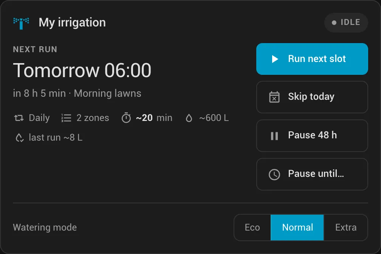The height and width of the screenshot is (254, 381).
Task: Open the Pause until… picker
Action: [312, 174]
